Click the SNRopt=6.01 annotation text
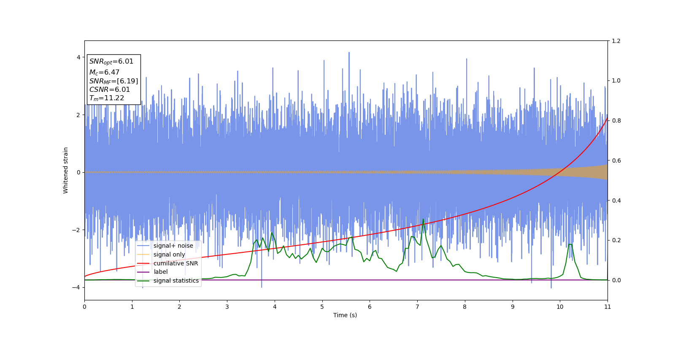The image size is (675, 337). click(x=111, y=62)
